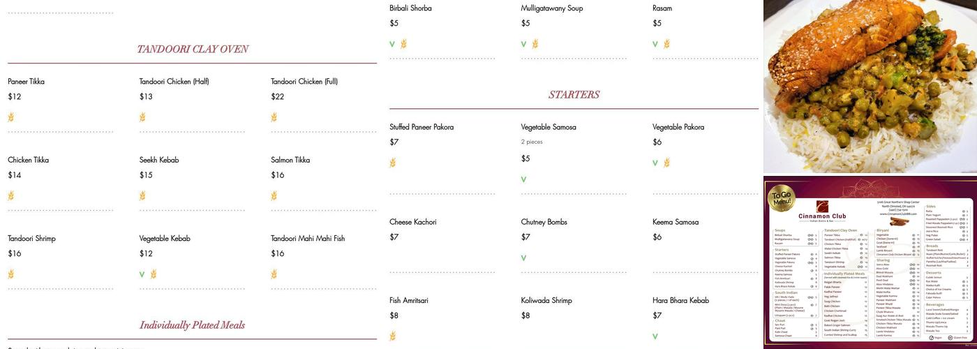This screenshot has height=349, width=977.
Task: Click the gluten-free icon under Mulligatawany Soup
Action: pyautogui.click(x=535, y=44)
